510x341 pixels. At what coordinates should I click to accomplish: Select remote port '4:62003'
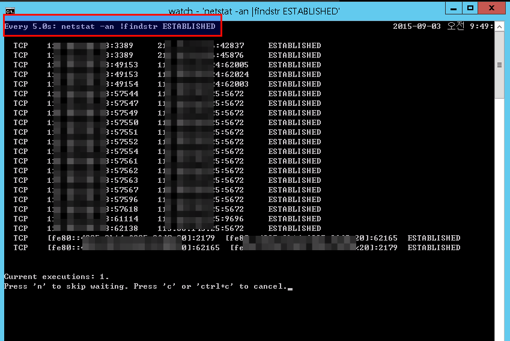[232, 84]
